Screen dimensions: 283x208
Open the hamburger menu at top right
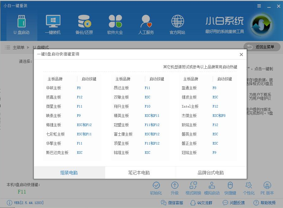tap(259, 6)
